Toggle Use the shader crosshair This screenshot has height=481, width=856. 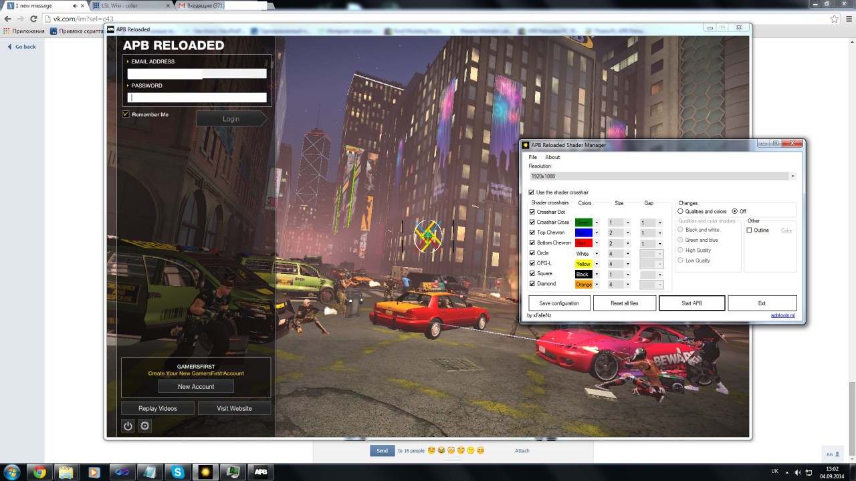pyautogui.click(x=532, y=192)
